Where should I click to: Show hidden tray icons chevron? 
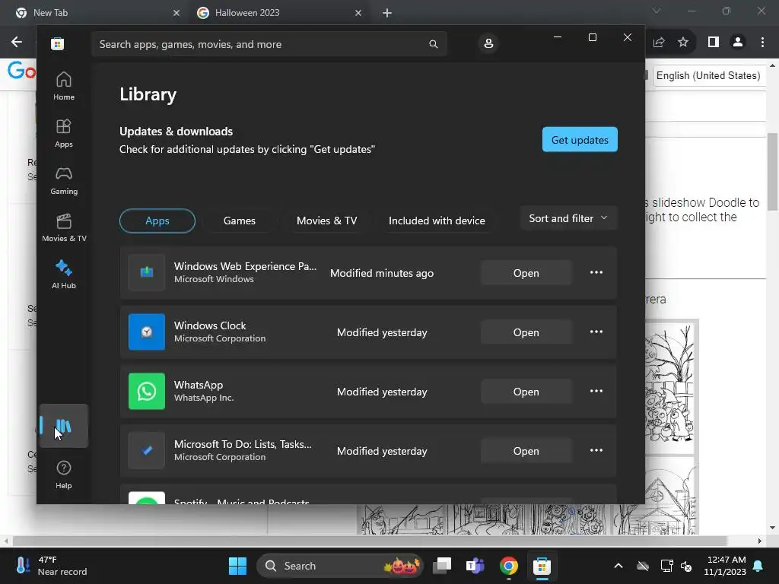pos(618,566)
